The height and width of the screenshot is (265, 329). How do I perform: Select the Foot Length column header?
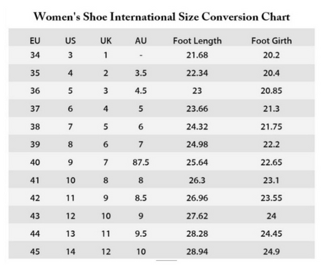tap(197, 41)
